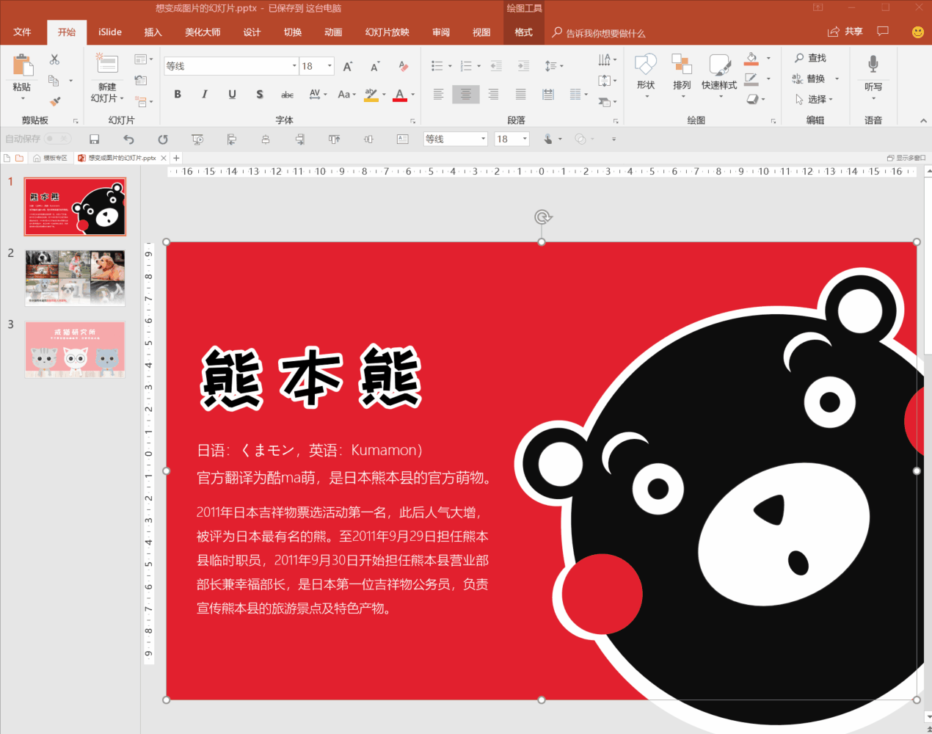Click the Format Painter brush icon
Screen dimensions: 932x734
(x=55, y=101)
